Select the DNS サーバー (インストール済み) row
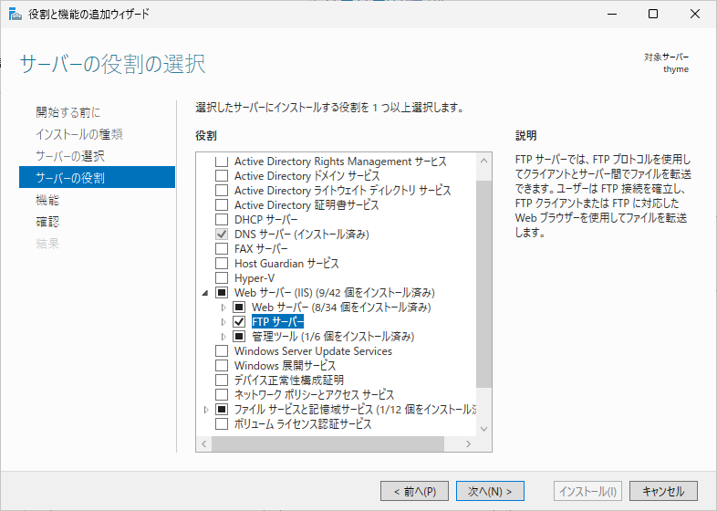This screenshot has height=511, width=717. [x=302, y=235]
